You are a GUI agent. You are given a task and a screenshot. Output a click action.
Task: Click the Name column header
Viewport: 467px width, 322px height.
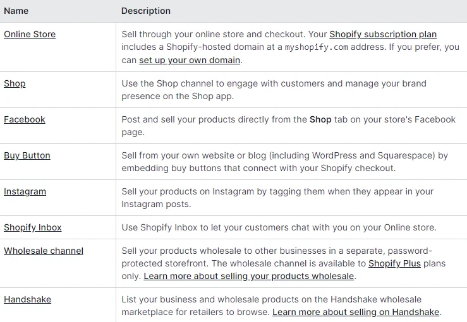coord(16,11)
